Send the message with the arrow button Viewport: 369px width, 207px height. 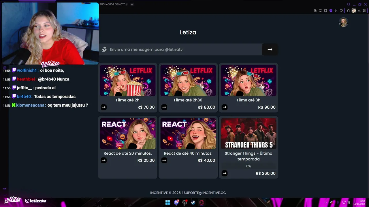click(x=270, y=49)
